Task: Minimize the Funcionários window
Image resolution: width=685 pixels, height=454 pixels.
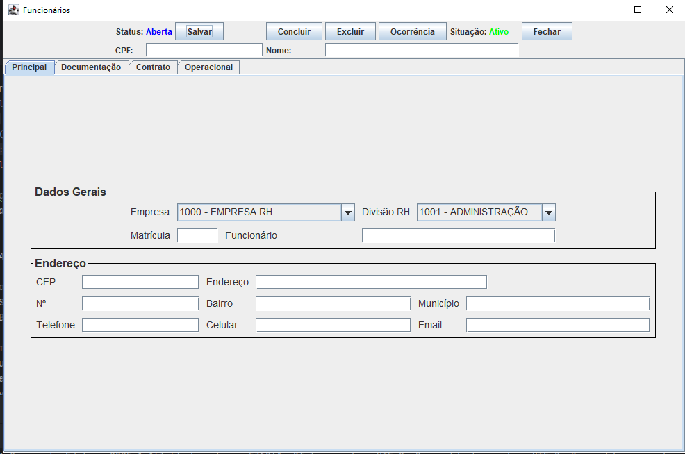Action: [606, 10]
